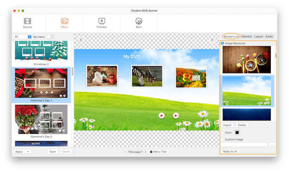Open the Preview play icon

click(x=102, y=21)
